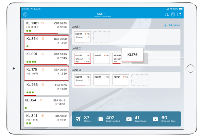
Task: Click HB 0 of 5 on KL 1081
Action: (x=32, y=27)
